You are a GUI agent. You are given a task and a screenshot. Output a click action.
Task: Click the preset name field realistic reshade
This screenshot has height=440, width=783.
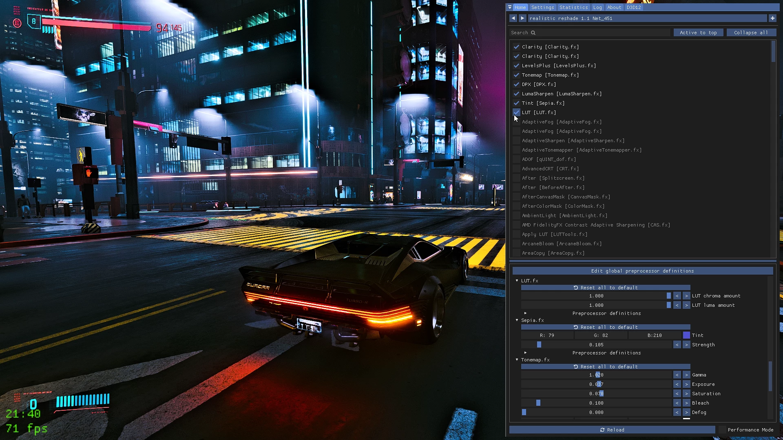tap(647, 18)
